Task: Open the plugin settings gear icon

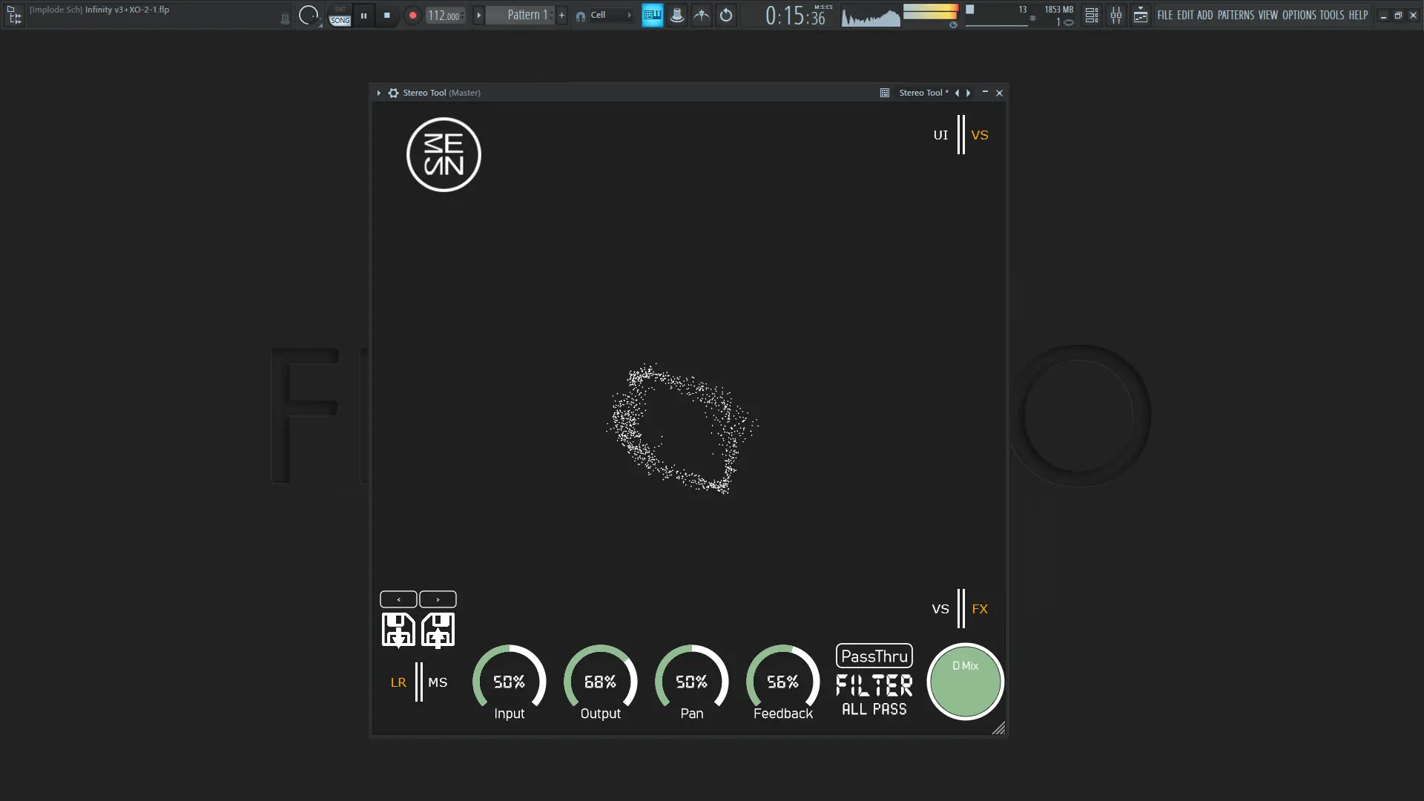Action: pyautogui.click(x=393, y=93)
